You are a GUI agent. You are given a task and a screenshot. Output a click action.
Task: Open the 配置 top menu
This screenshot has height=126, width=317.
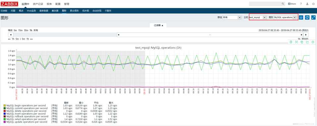(58, 4)
